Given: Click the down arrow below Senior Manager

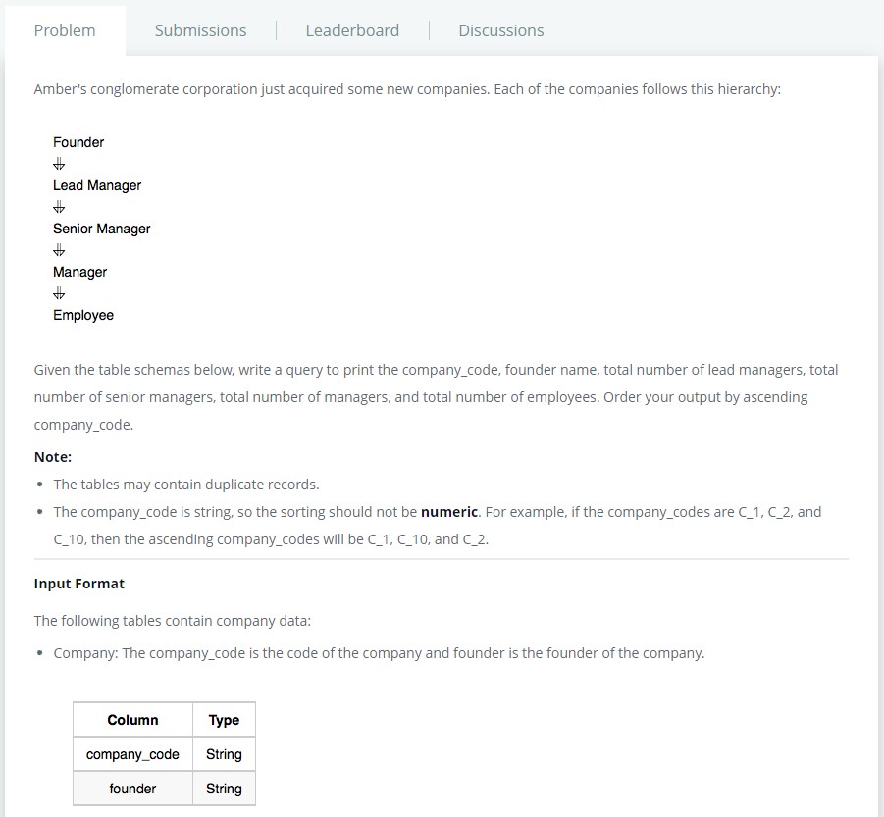Looking at the screenshot, I should point(59,250).
